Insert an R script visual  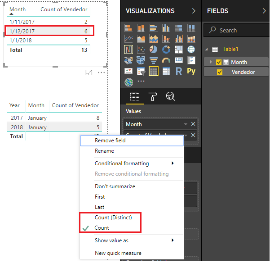(x=179, y=71)
